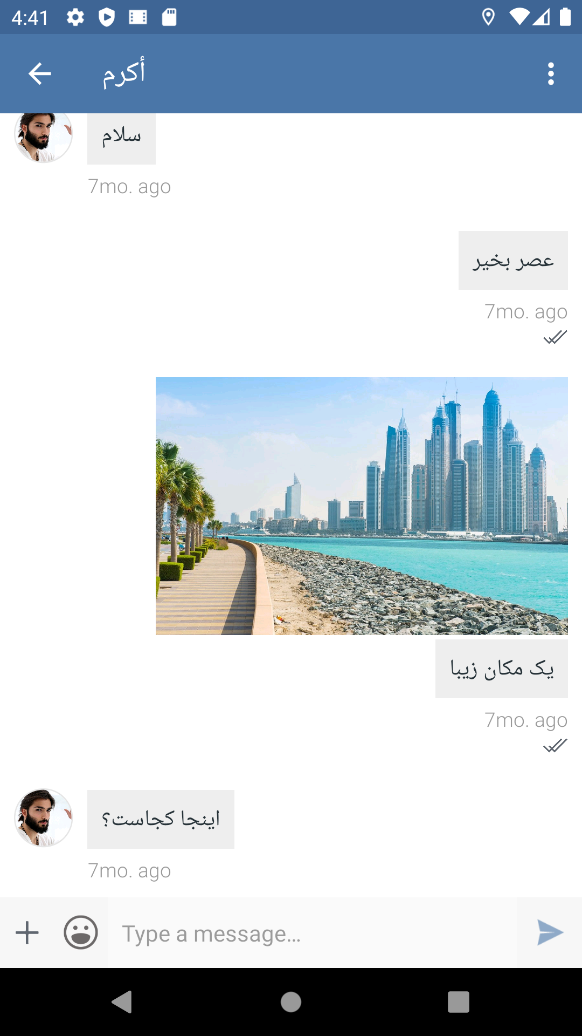582x1036 pixels.
Task: Tap Android home navigation button
Action: pos(291,1002)
